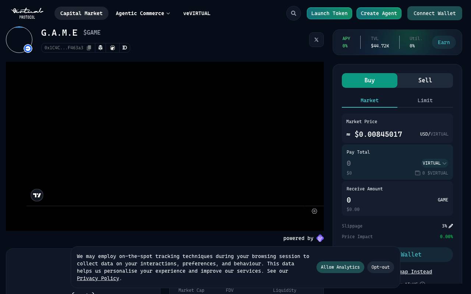Click the GAME receive token label
This screenshot has width=471, height=294.
click(443, 200)
